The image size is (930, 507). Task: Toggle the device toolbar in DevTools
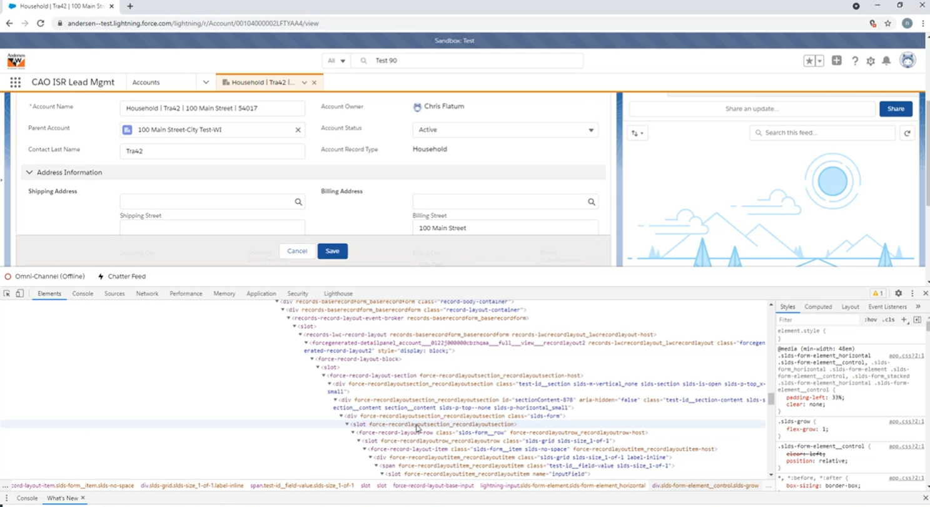[19, 294]
